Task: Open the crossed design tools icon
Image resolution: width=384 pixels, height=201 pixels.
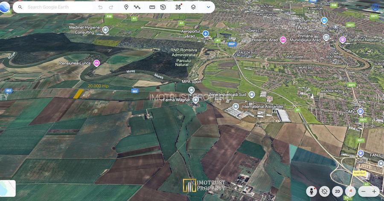Action: coord(178,7)
